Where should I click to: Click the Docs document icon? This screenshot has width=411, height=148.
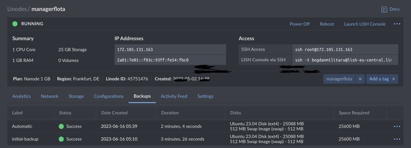pos(384,9)
